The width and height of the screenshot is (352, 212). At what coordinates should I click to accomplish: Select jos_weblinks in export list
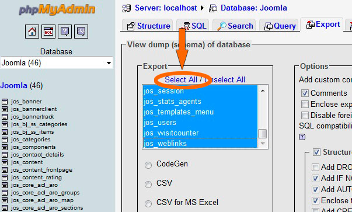click(x=200, y=143)
